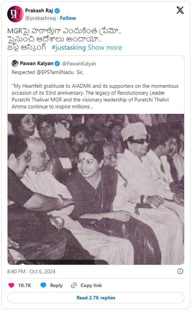The width and height of the screenshot is (191, 310).
Task: Click the blue reply speech bubble icon
Action: coord(43,285)
